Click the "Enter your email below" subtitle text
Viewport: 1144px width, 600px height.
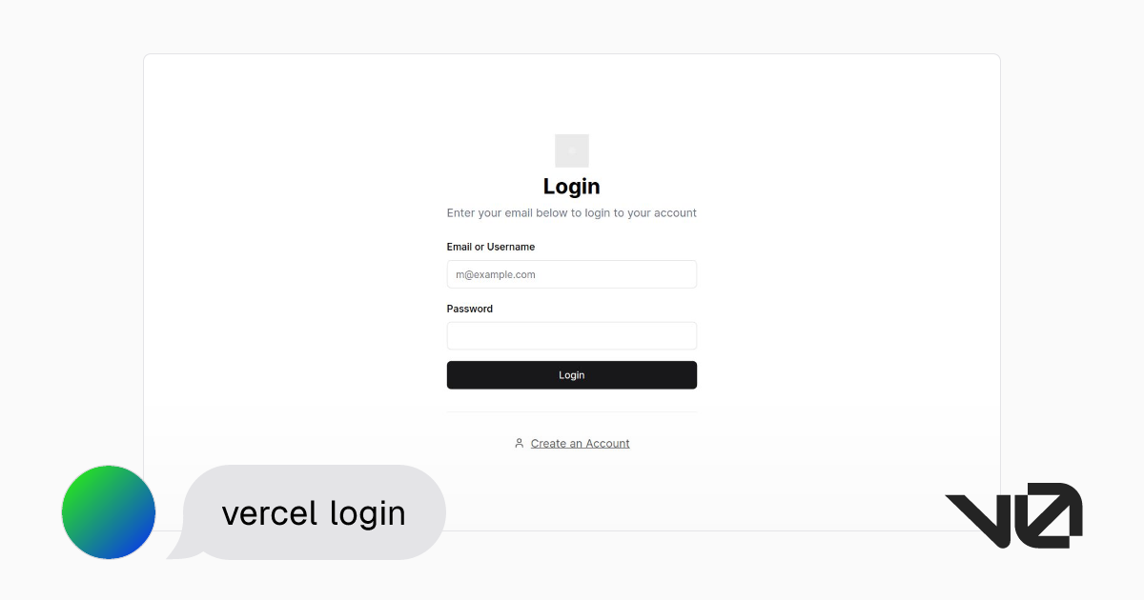pos(572,213)
